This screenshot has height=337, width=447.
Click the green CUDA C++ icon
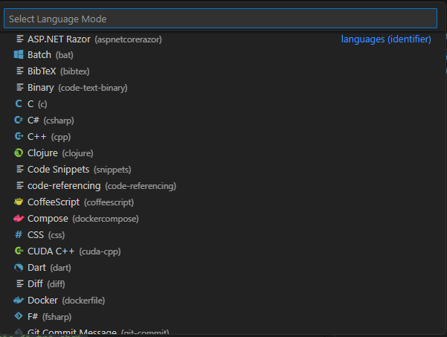19,251
